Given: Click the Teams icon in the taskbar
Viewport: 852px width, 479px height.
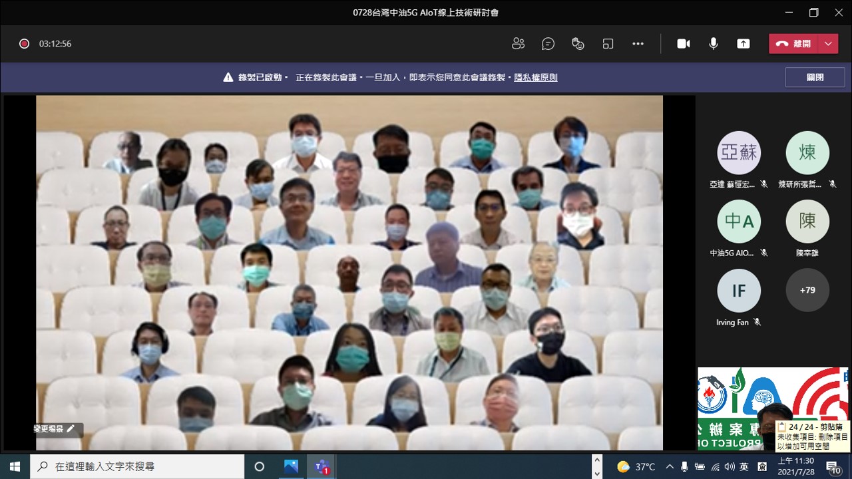Looking at the screenshot, I should [x=321, y=466].
